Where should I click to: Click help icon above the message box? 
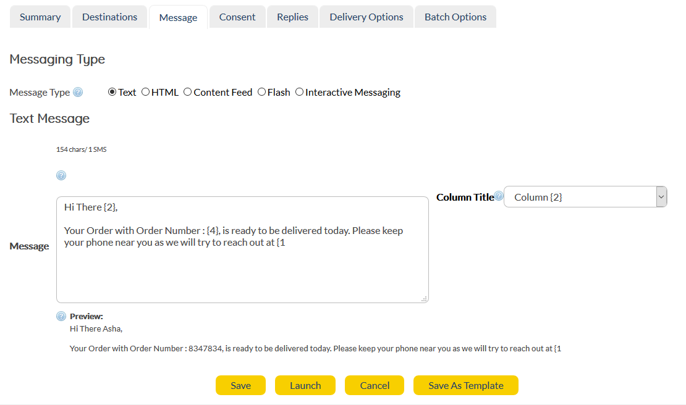61,175
